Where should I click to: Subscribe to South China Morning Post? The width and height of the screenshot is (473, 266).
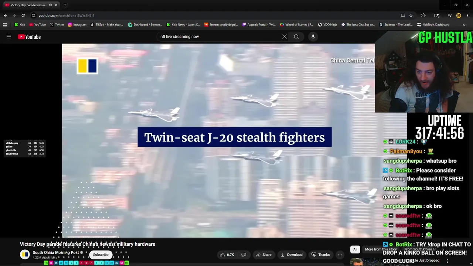[101, 255]
